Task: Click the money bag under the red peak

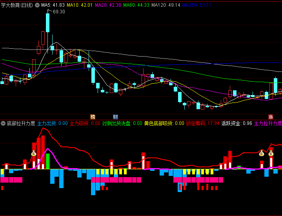Action: [34, 153]
